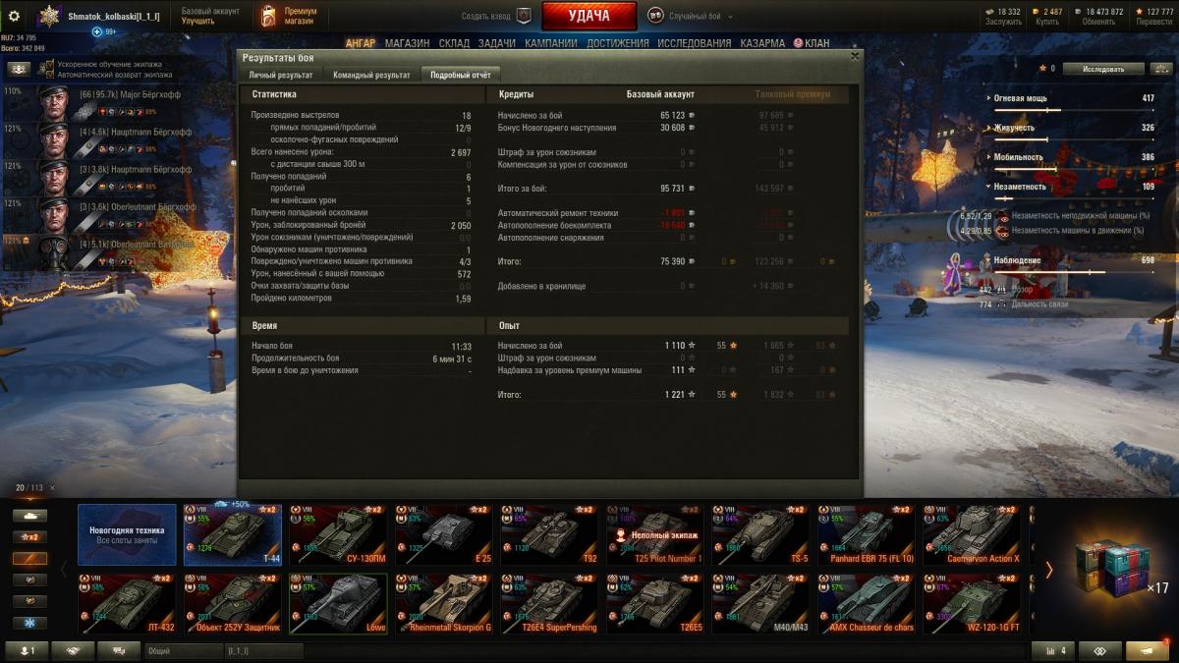
Task: Click Купить gold link
Action: (1047, 22)
